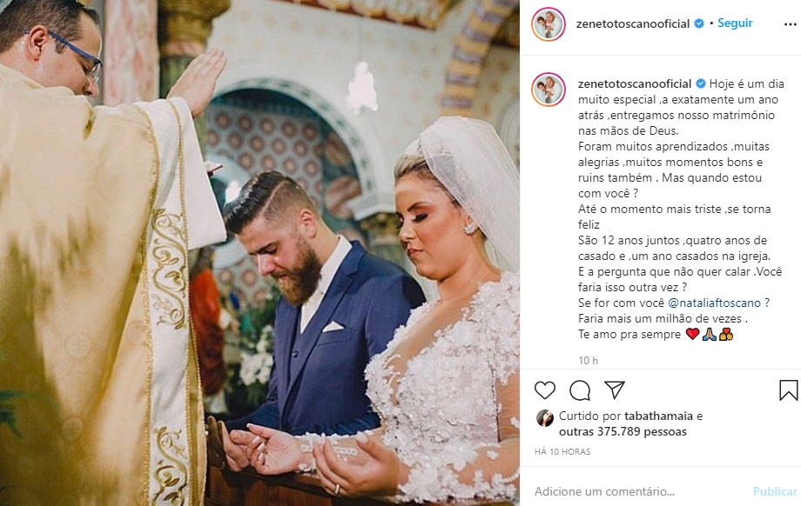Click the verified badge in the caption
801x506 pixels.
pyautogui.click(x=700, y=83)
